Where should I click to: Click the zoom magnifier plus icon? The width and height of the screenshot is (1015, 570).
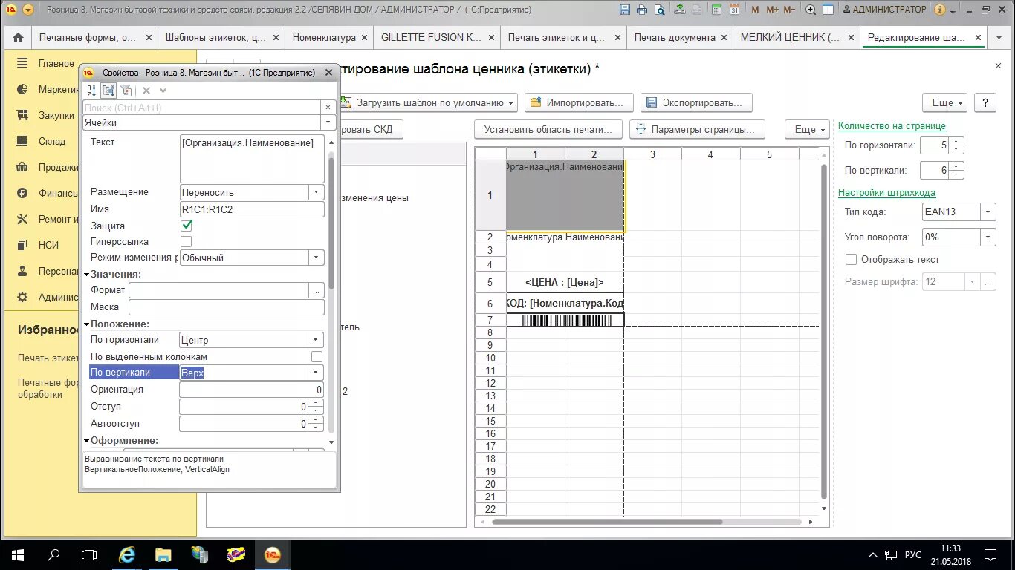click(811, 10)
